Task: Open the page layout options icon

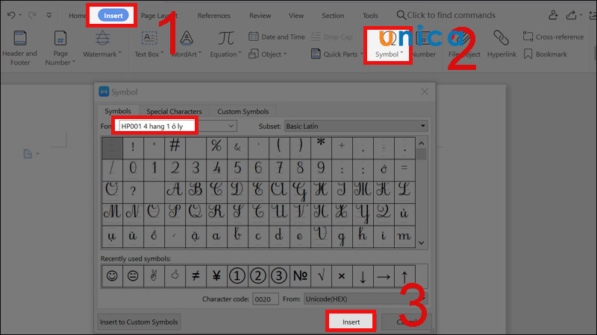Action: point(31,154)
